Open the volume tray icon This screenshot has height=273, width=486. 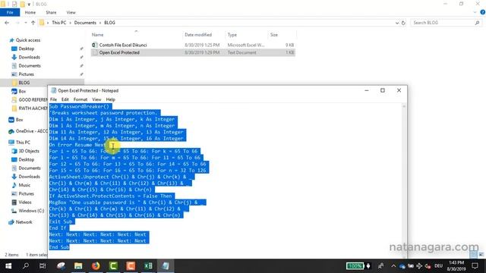point(428,266)
